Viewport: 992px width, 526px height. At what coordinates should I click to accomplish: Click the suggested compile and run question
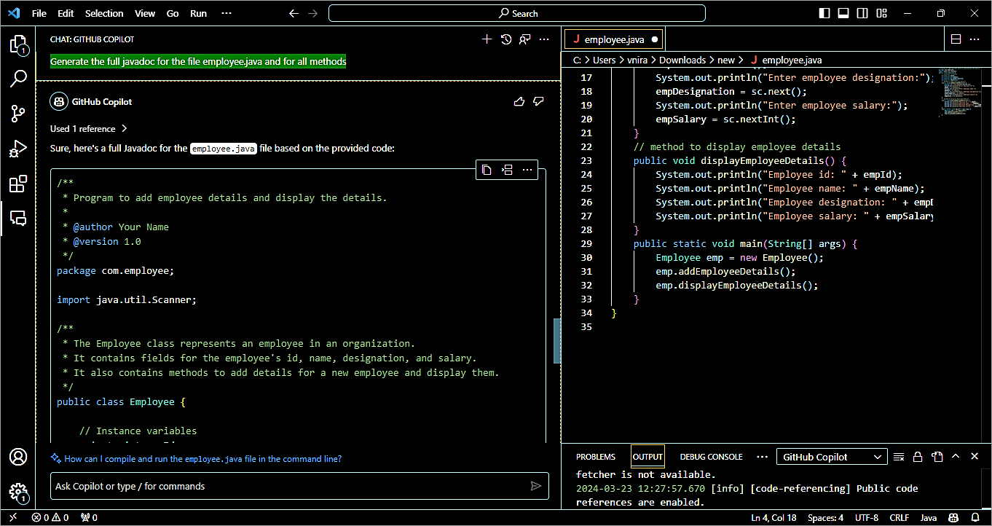pyautogui.click(x=202, y=459)
